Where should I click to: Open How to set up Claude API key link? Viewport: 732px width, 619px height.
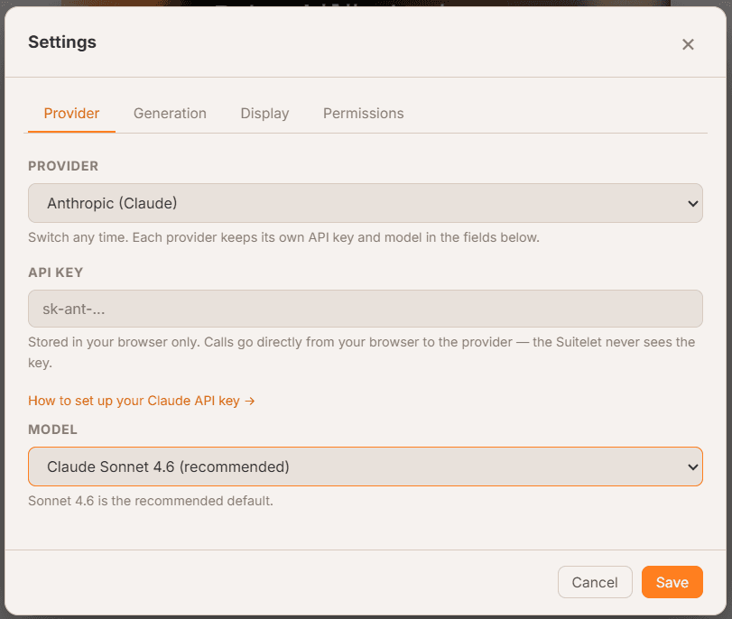[x=141, y=401]
